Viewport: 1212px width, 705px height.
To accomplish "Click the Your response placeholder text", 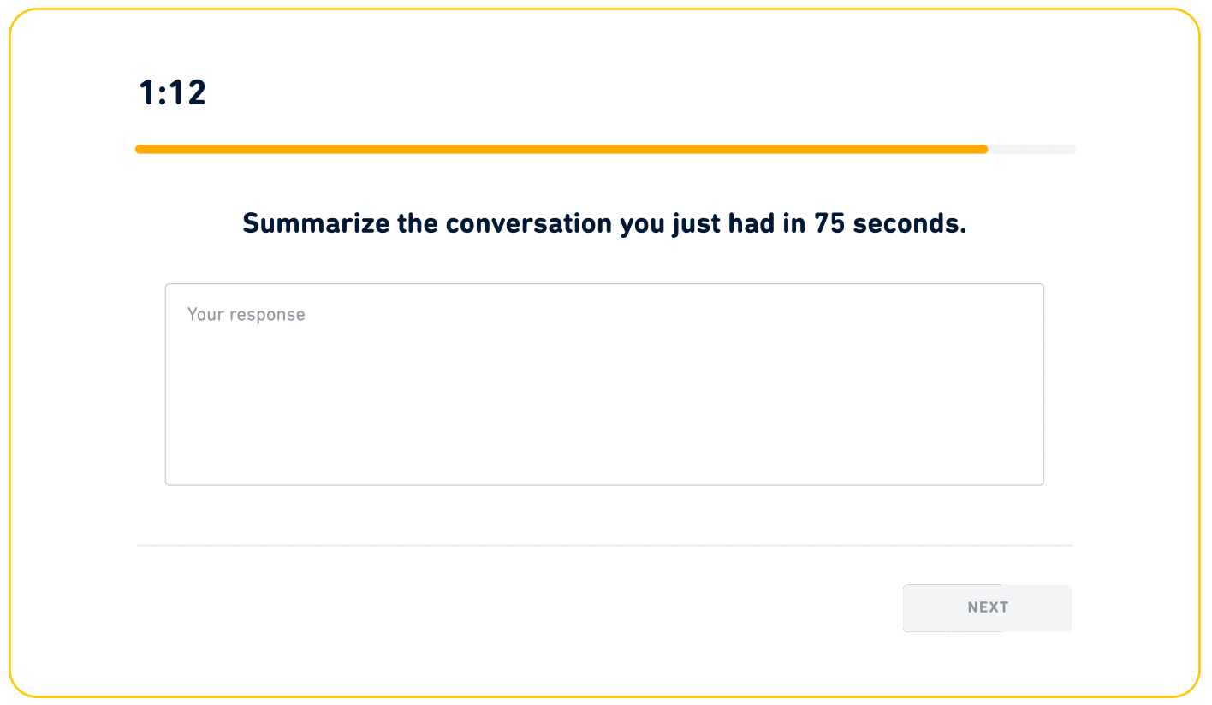I will point(246,314).
